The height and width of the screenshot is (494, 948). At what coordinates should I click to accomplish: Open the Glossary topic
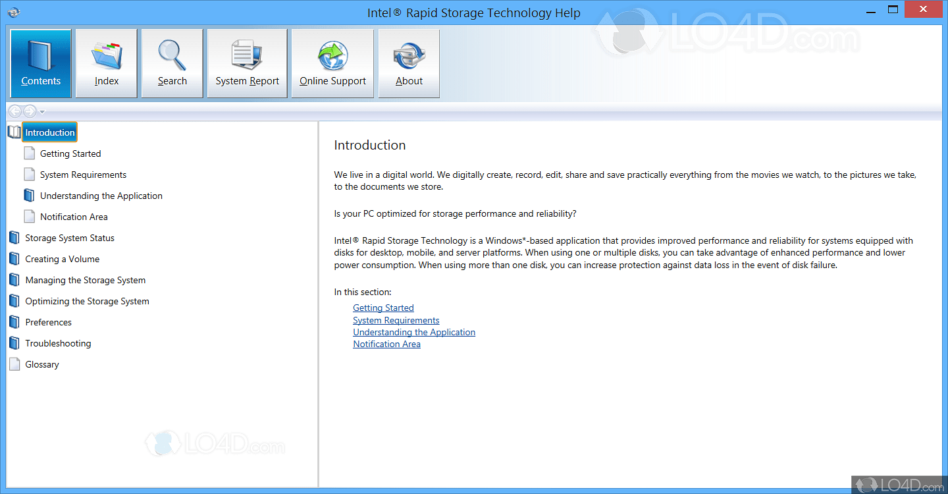[42, 364]
